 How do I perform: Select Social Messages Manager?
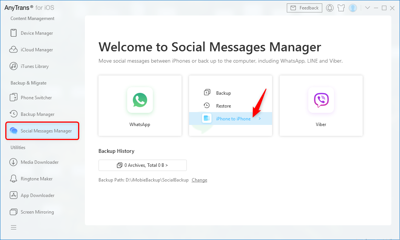coord(42,131)
